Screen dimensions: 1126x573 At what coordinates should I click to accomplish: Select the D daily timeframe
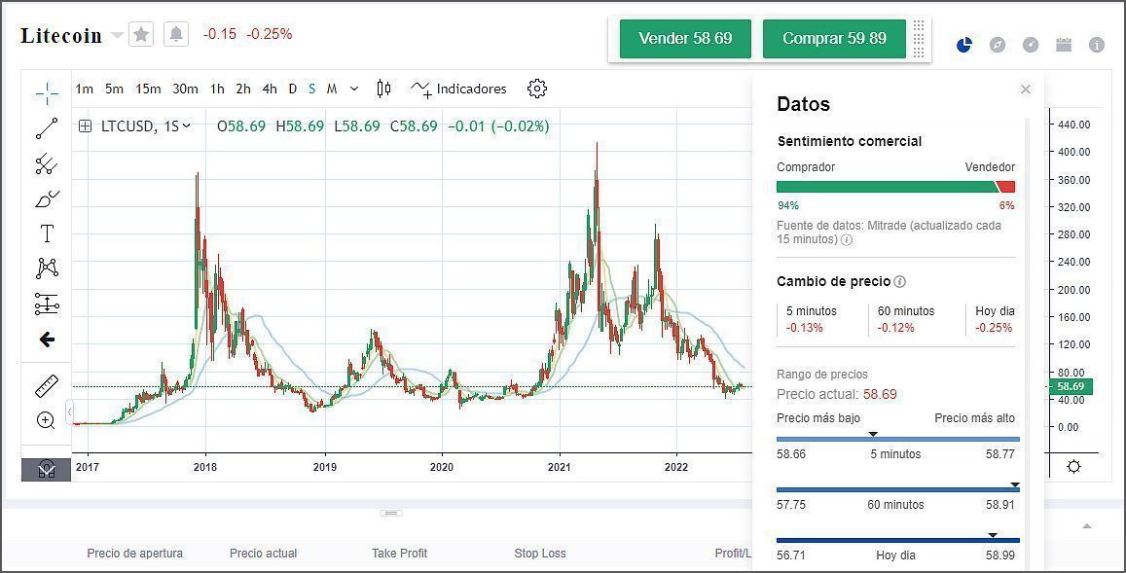click(x=292, y=89)
